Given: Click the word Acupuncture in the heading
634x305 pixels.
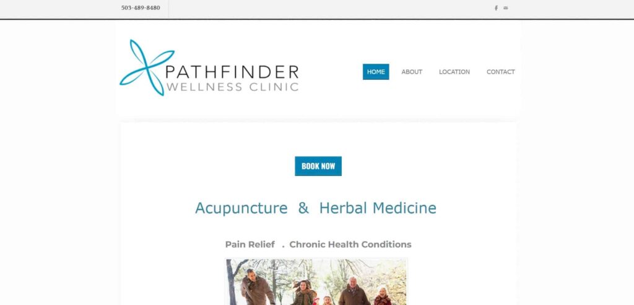Looking at the screenshot, I should pyautogui.click(x=241, y=208).
